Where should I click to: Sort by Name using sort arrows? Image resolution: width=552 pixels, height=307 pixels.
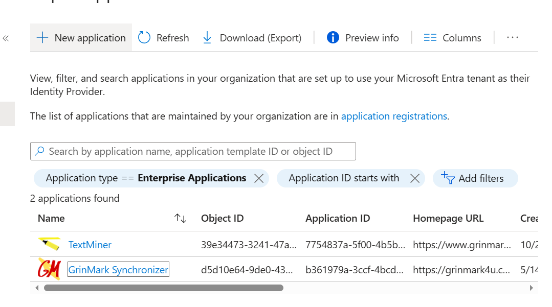point(180,219)
